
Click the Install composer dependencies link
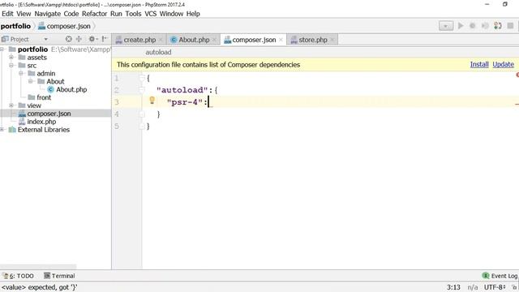coord(479,65)
